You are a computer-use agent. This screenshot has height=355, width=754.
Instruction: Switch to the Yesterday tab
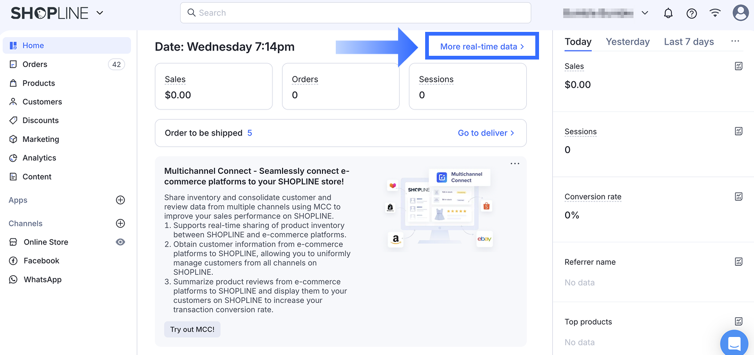[x=627, y=42]
